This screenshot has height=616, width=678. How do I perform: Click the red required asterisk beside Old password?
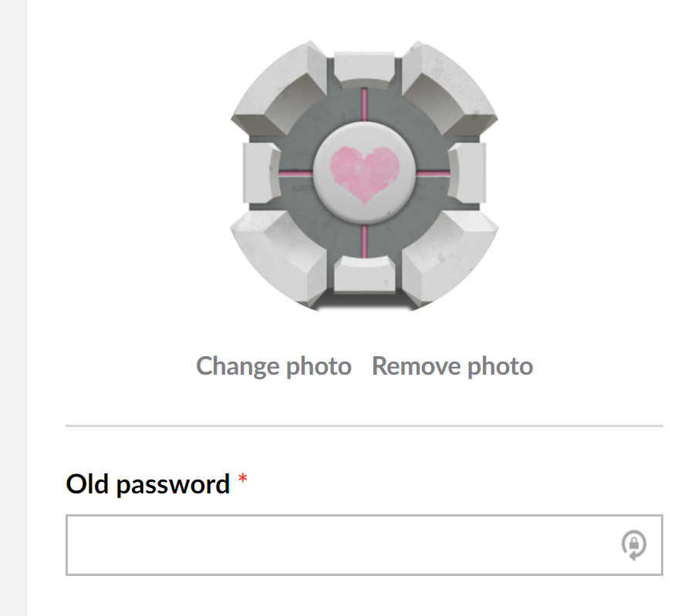[x=243, y=480]
